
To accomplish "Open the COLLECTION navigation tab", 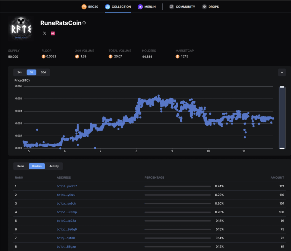I will pyautogui.click(x=118, y=7).
